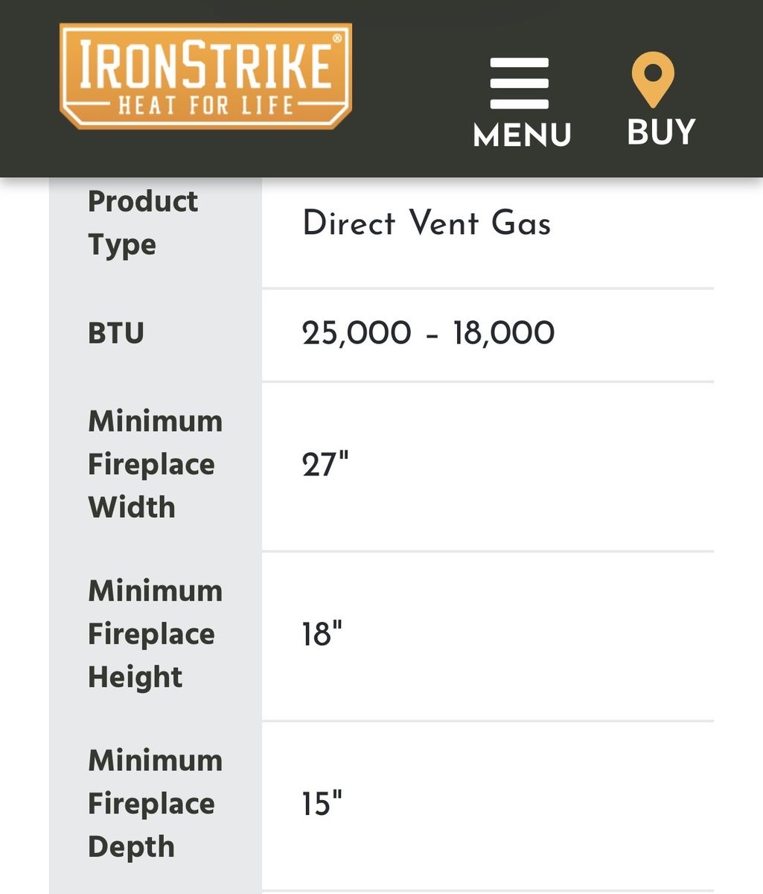Click the 27" width value

click(325, 465)
